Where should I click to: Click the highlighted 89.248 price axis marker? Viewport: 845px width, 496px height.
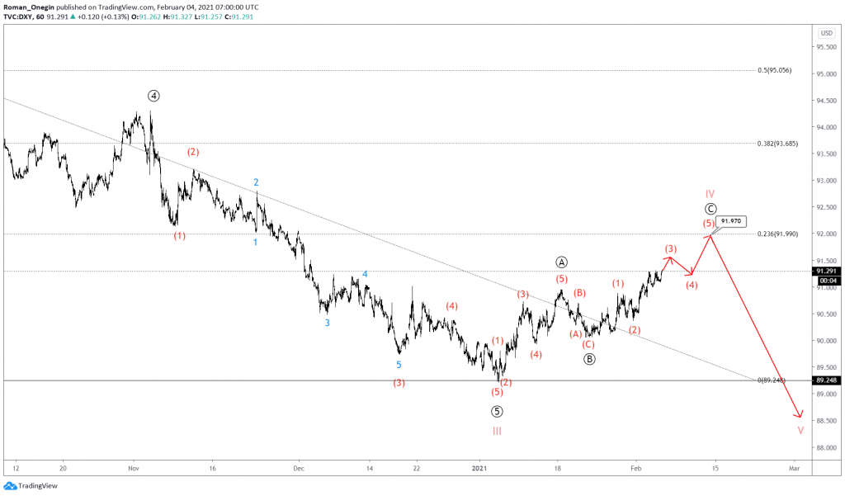coord(825,380)
